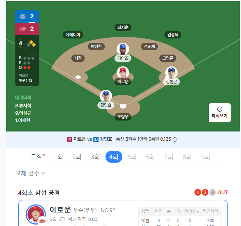Screen dimensions: 241x226
Task: Click on-deck batter 8.류지혁
Action: click(23, 105)
